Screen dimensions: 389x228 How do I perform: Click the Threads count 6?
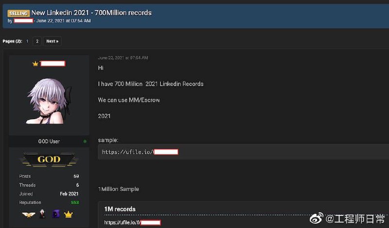[77, 185]
